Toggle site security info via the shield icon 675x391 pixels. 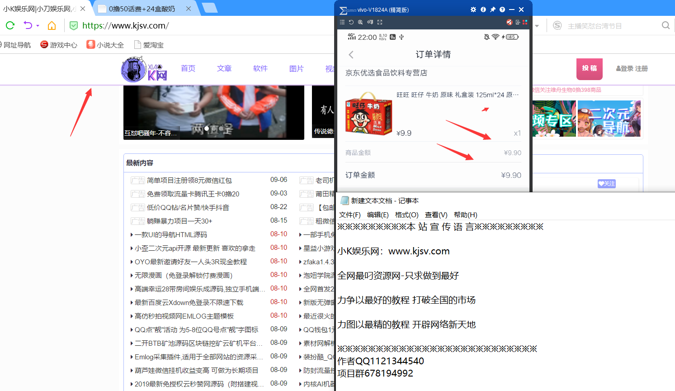[73, 26]
